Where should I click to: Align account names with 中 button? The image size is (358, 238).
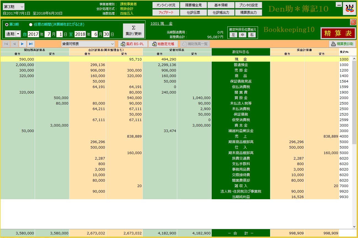click(242, 35)
